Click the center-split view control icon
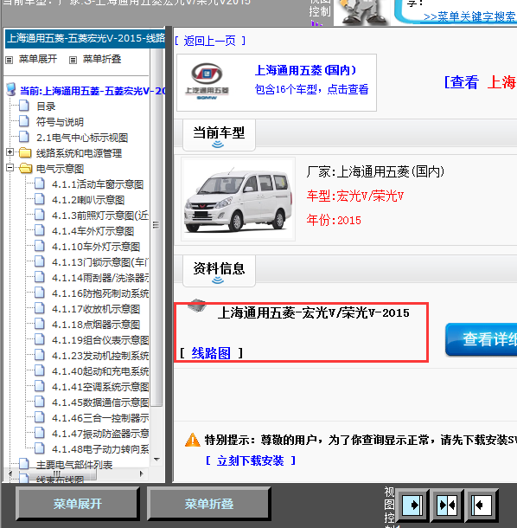 [x=447, y=505]
